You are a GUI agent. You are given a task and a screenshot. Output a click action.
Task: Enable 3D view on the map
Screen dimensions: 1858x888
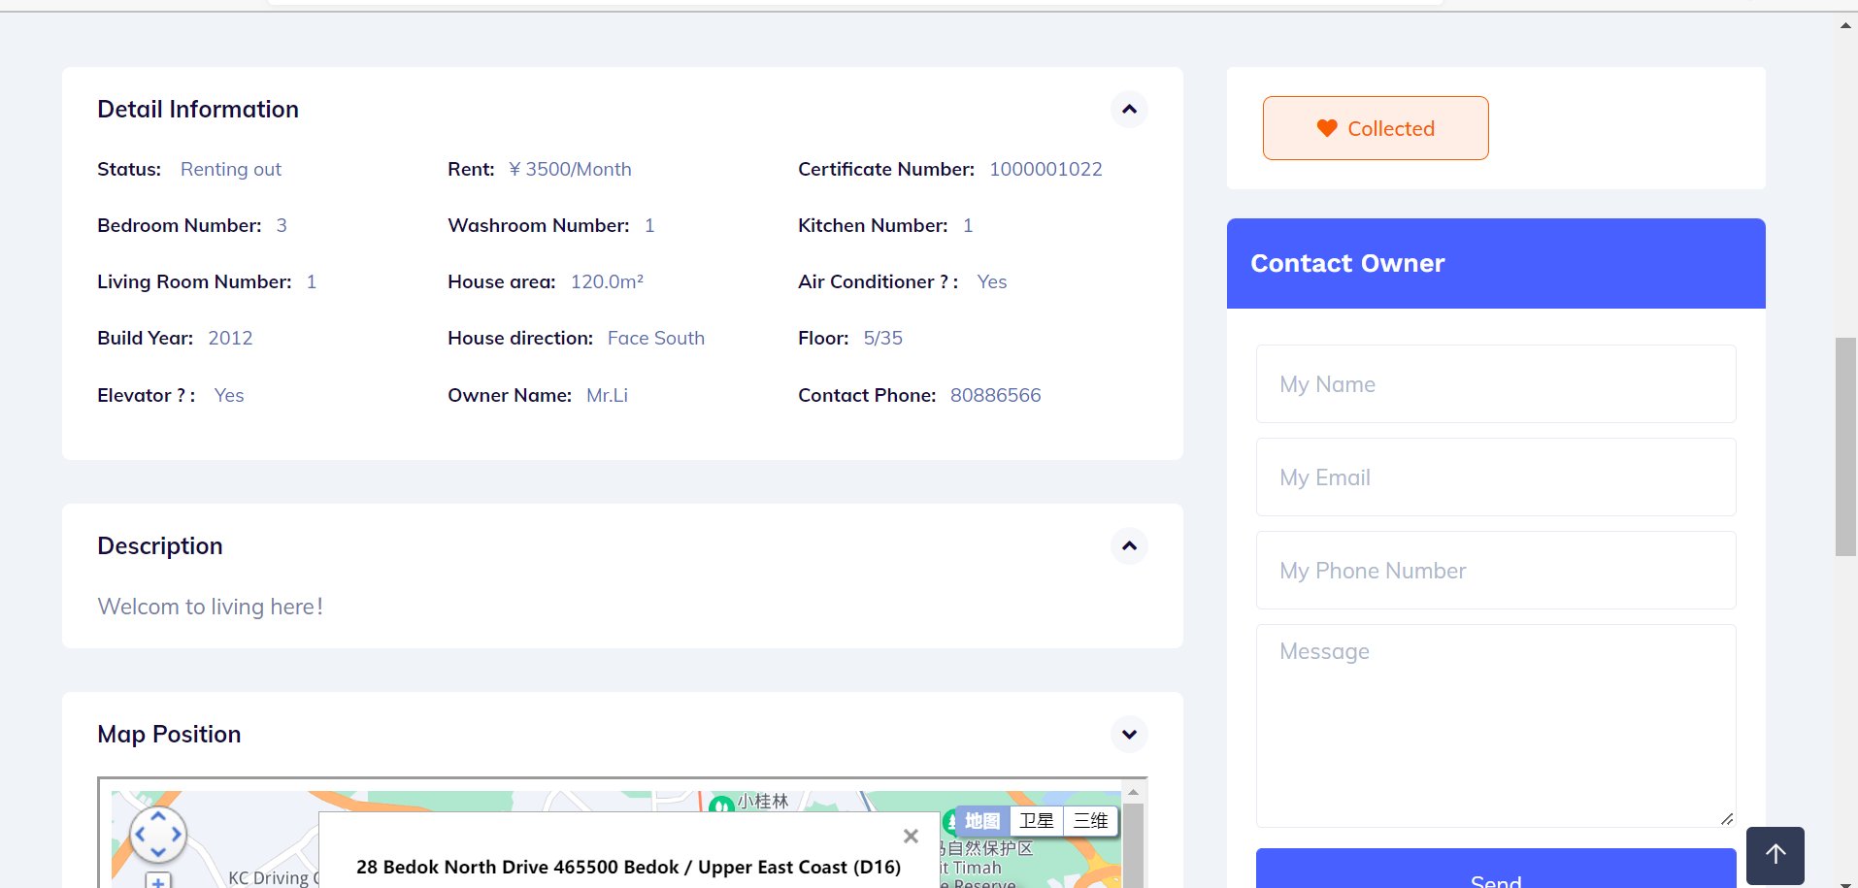click(1090, 820)
